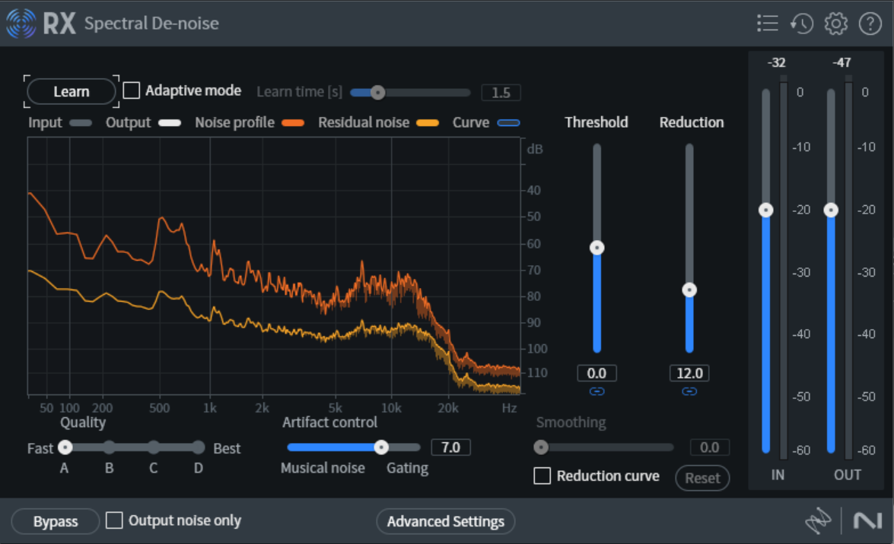Click the Reduction value field 12.0
The width and height of the screenshot is (894, 544).
pos(689,373)
